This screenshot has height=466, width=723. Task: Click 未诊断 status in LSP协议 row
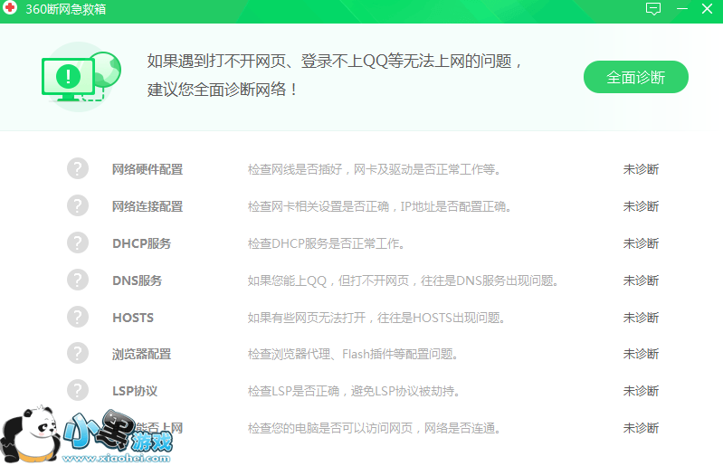pyautogui.click(x=641, y=391)
